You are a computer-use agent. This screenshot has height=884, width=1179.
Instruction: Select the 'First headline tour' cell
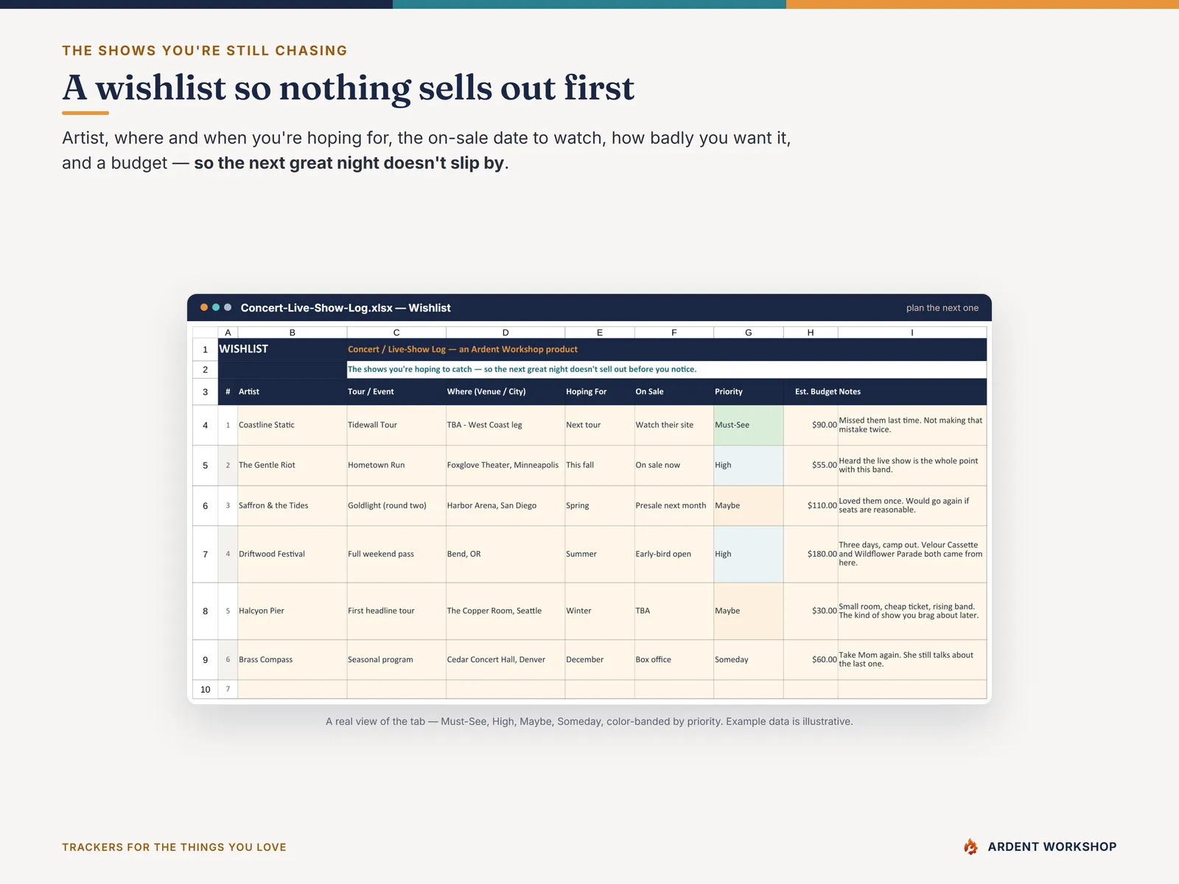coord(396,611)
